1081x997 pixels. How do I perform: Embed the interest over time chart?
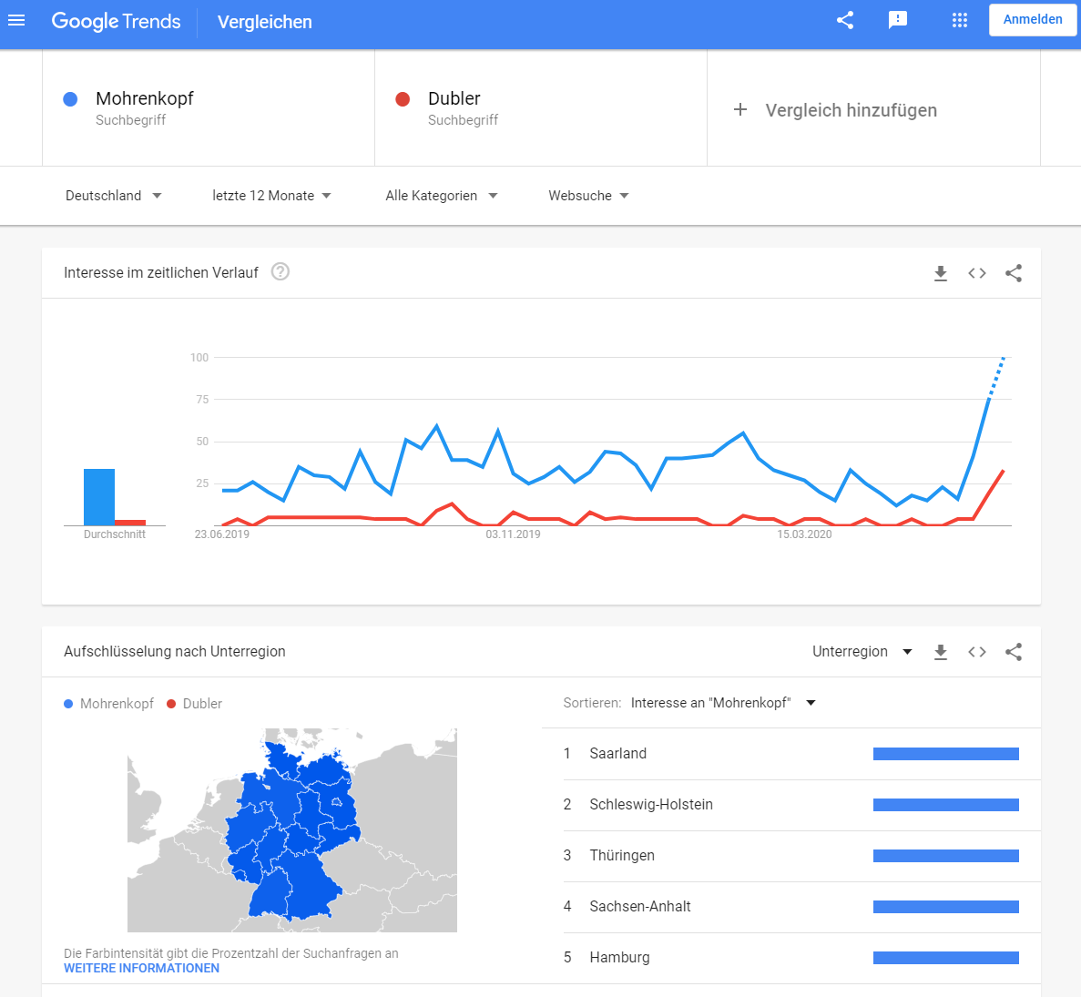click(x=977, y=273)
